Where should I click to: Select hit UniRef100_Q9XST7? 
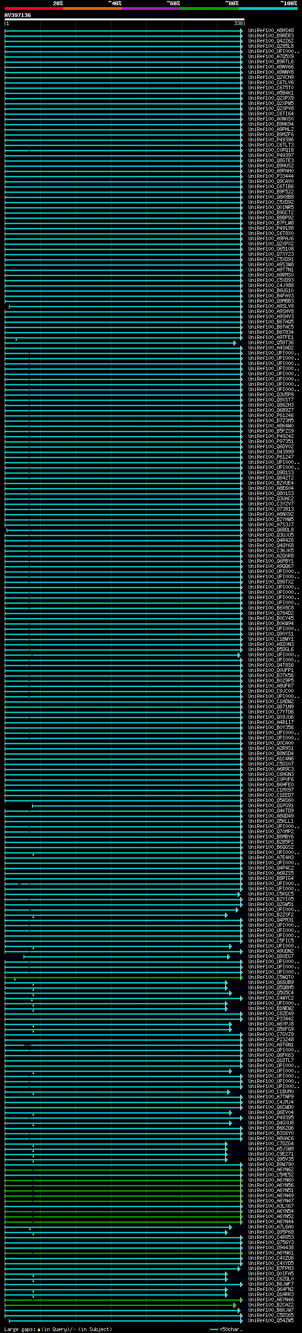tap(271, 400)
